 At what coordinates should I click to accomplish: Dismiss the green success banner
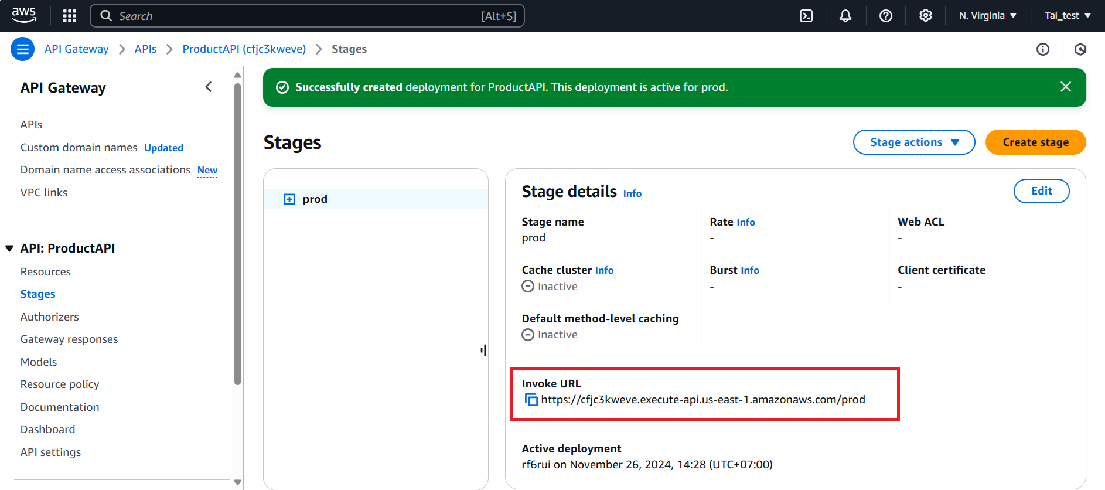tap(1066, 87)
